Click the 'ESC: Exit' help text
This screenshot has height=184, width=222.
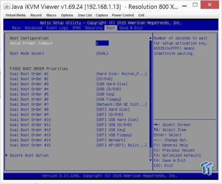[163, 165]
